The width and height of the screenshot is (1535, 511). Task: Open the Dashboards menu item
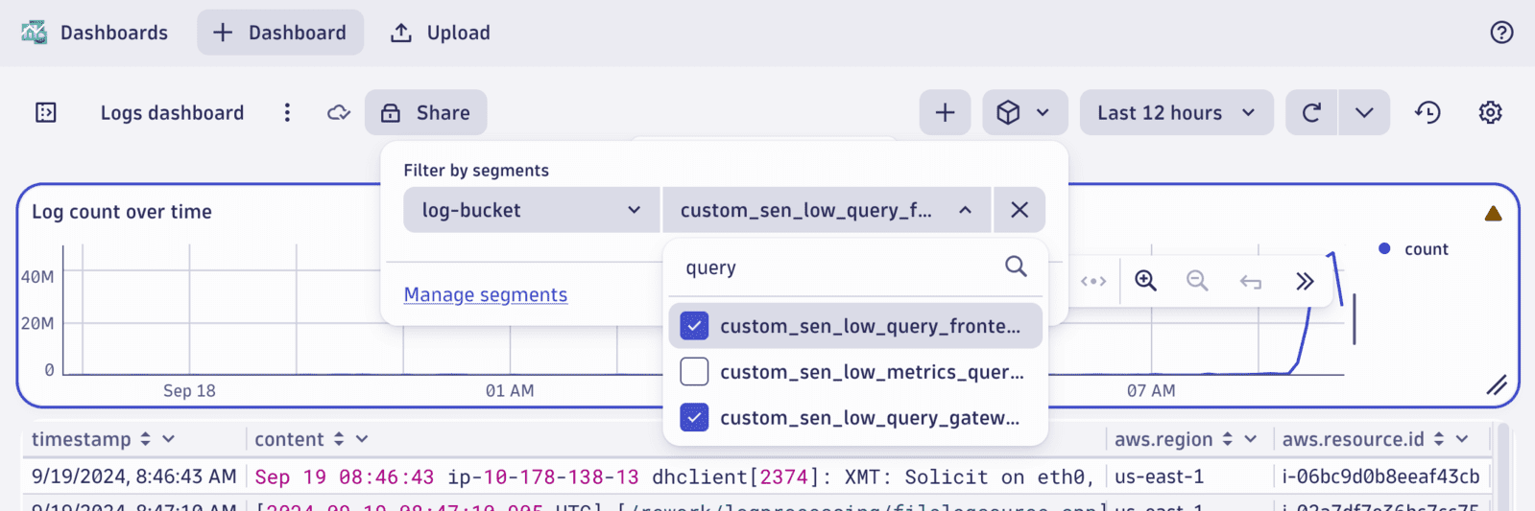click(95, 33)
